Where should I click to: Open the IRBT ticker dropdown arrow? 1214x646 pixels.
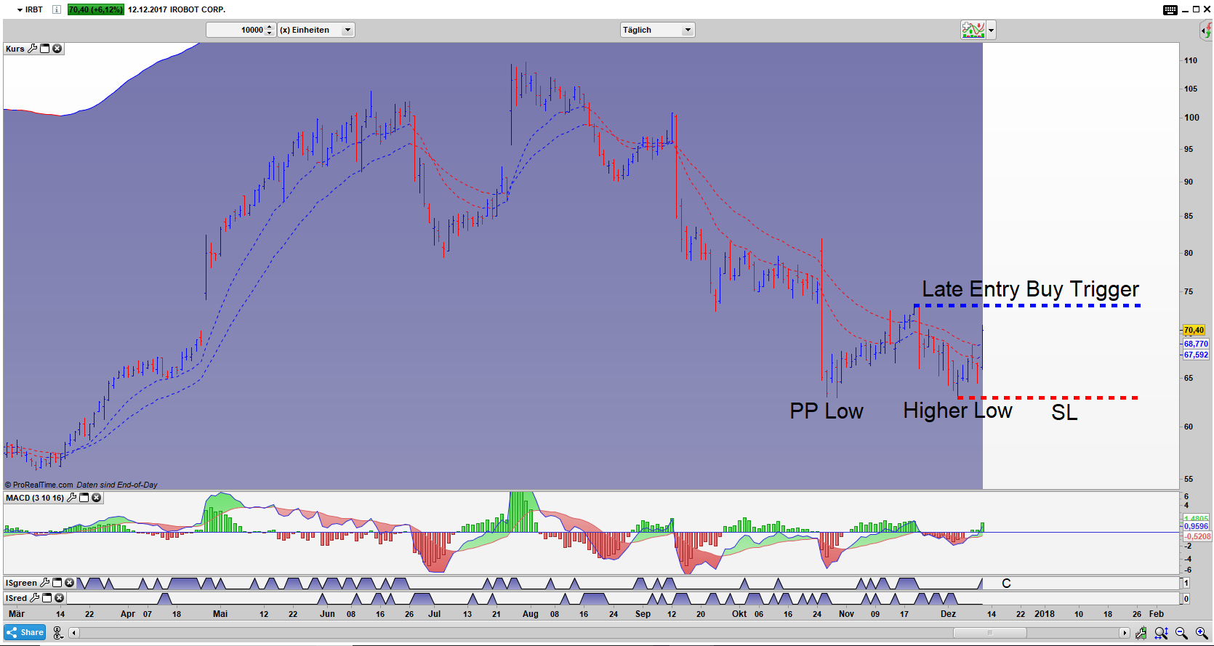point(20,9)
